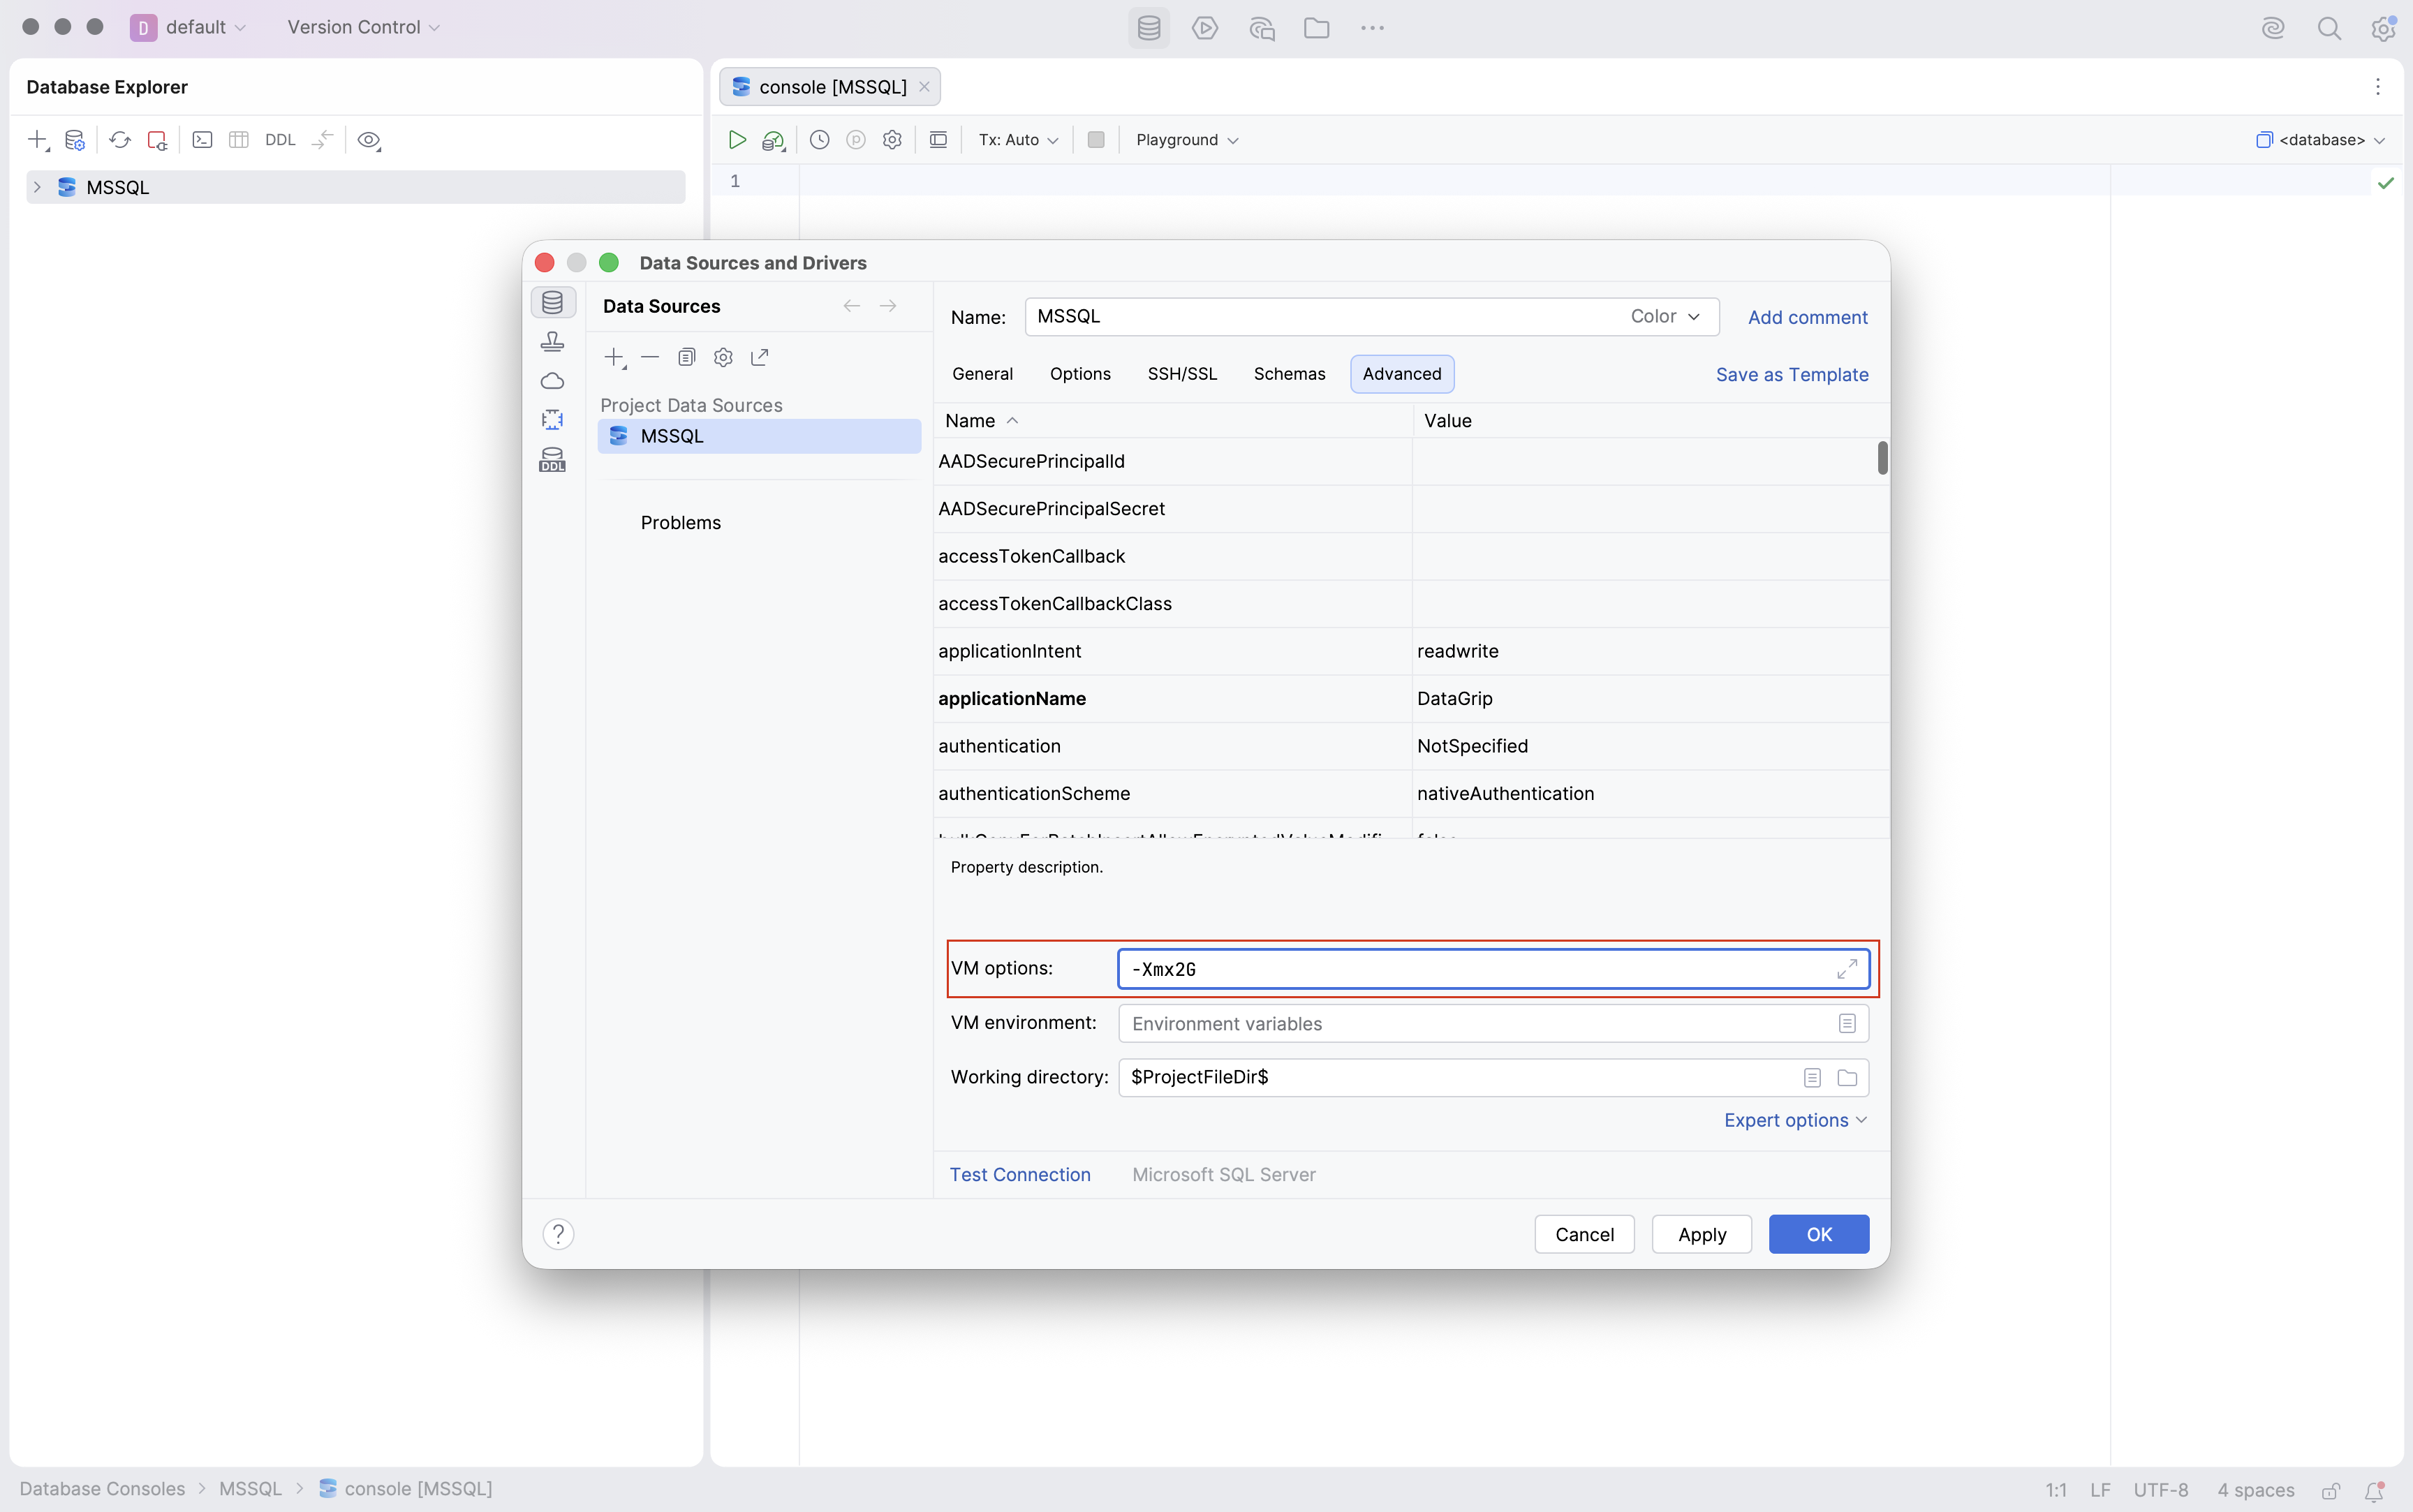Open Search Everywhere magnifier icon
This screenshot has width=2413, height=1512.
[2329, 28]
